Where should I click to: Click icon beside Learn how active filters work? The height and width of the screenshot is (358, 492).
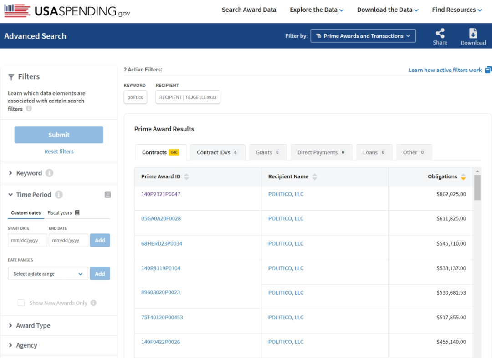click(488, 70)
